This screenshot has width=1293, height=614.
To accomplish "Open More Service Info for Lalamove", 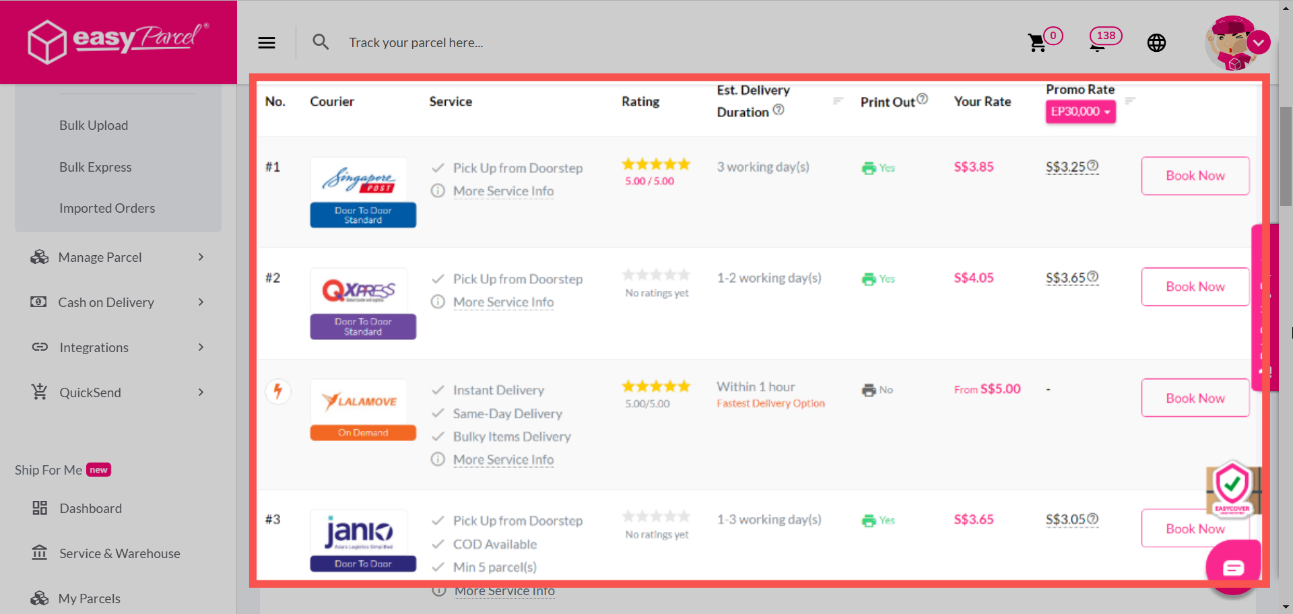I will click(x=503, y=460).
